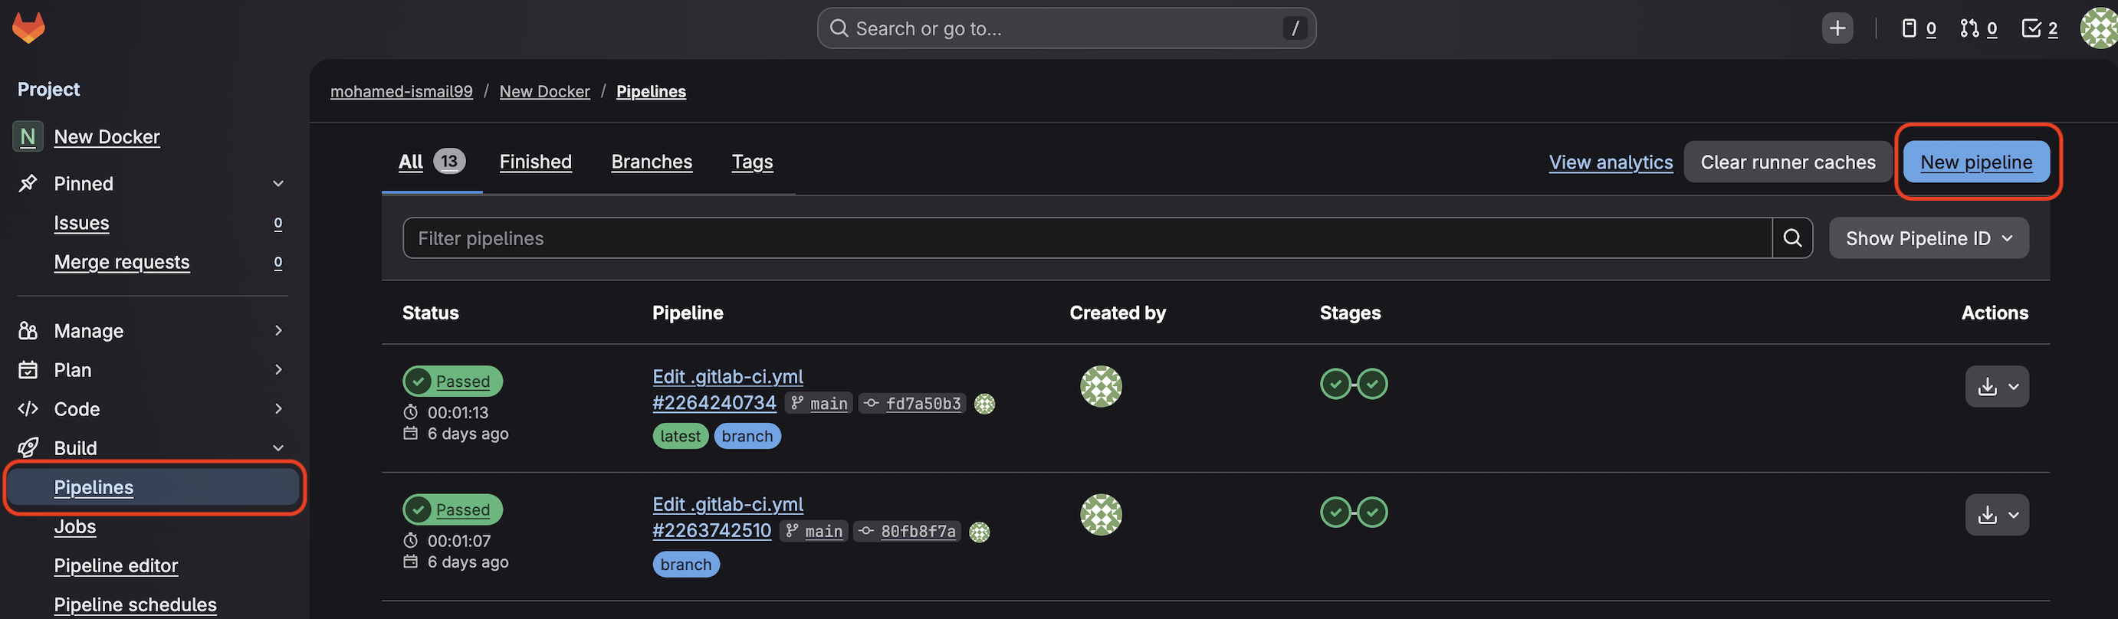Click creator avatar for pipeline #2264240734

pos(1101,386)
